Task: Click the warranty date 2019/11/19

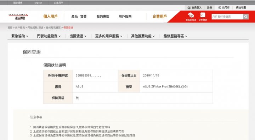Action: pos(151,75)
